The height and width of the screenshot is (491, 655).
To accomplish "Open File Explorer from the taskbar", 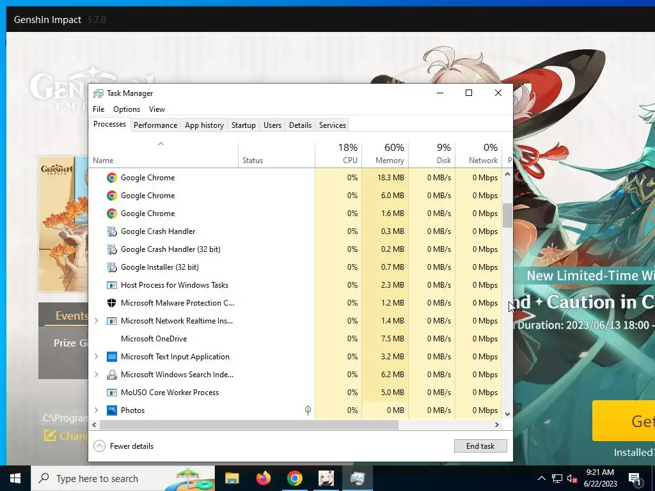I will [232, 478].
